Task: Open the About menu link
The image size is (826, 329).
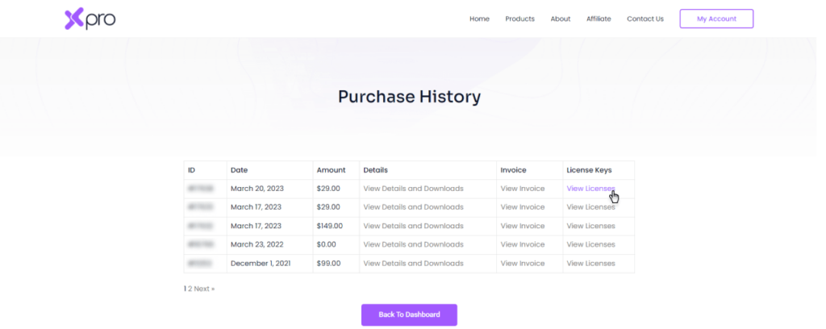Action: click(x=561, y=19)
